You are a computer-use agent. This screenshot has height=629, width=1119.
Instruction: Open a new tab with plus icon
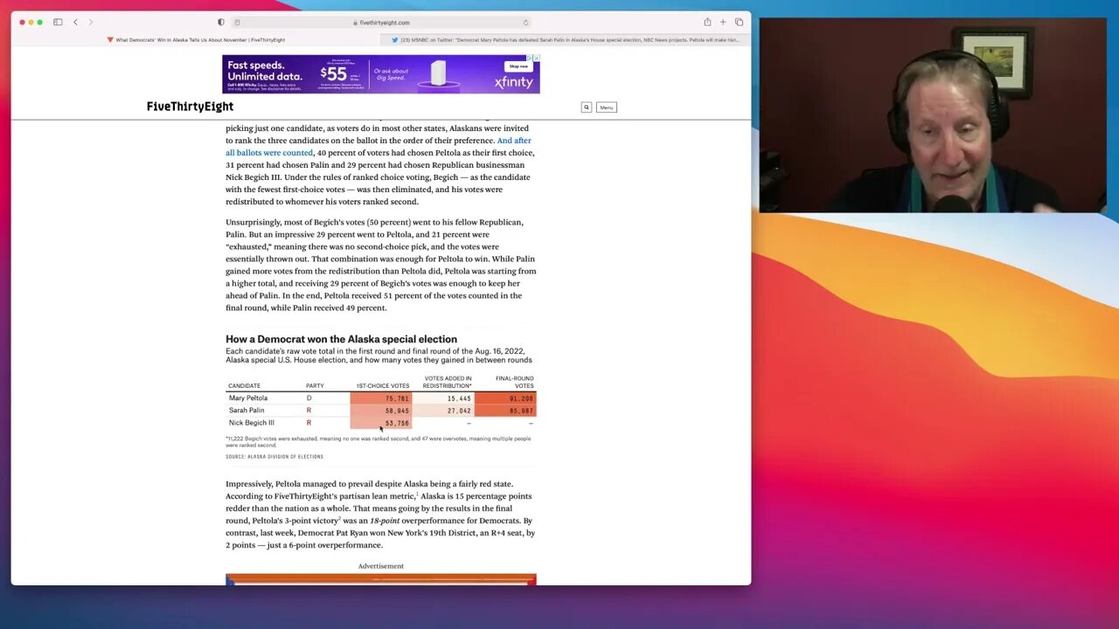pos(723,22)
